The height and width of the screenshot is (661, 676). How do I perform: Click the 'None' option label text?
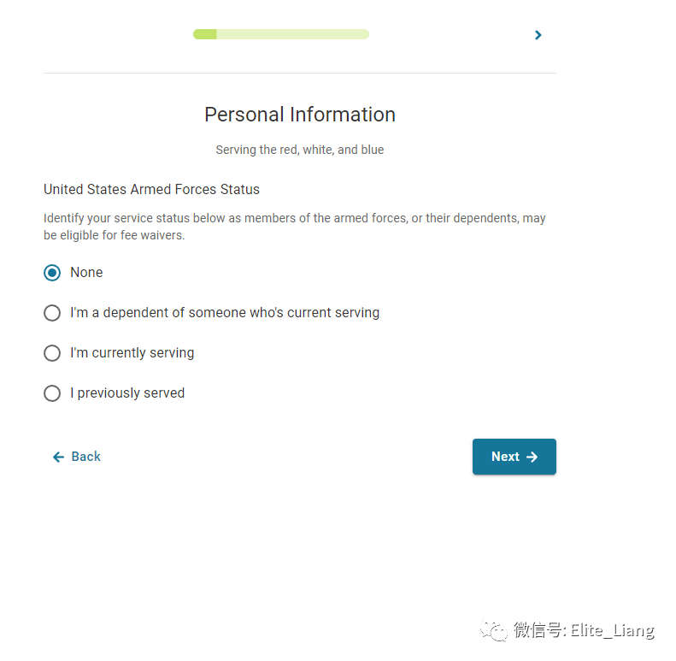86,272
